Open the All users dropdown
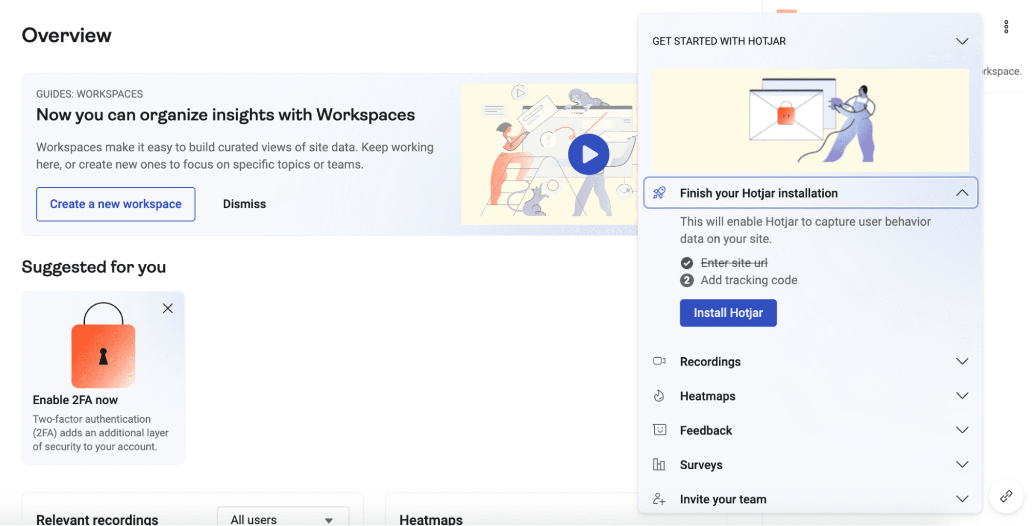1033x526 pixels. click(283, 518)
